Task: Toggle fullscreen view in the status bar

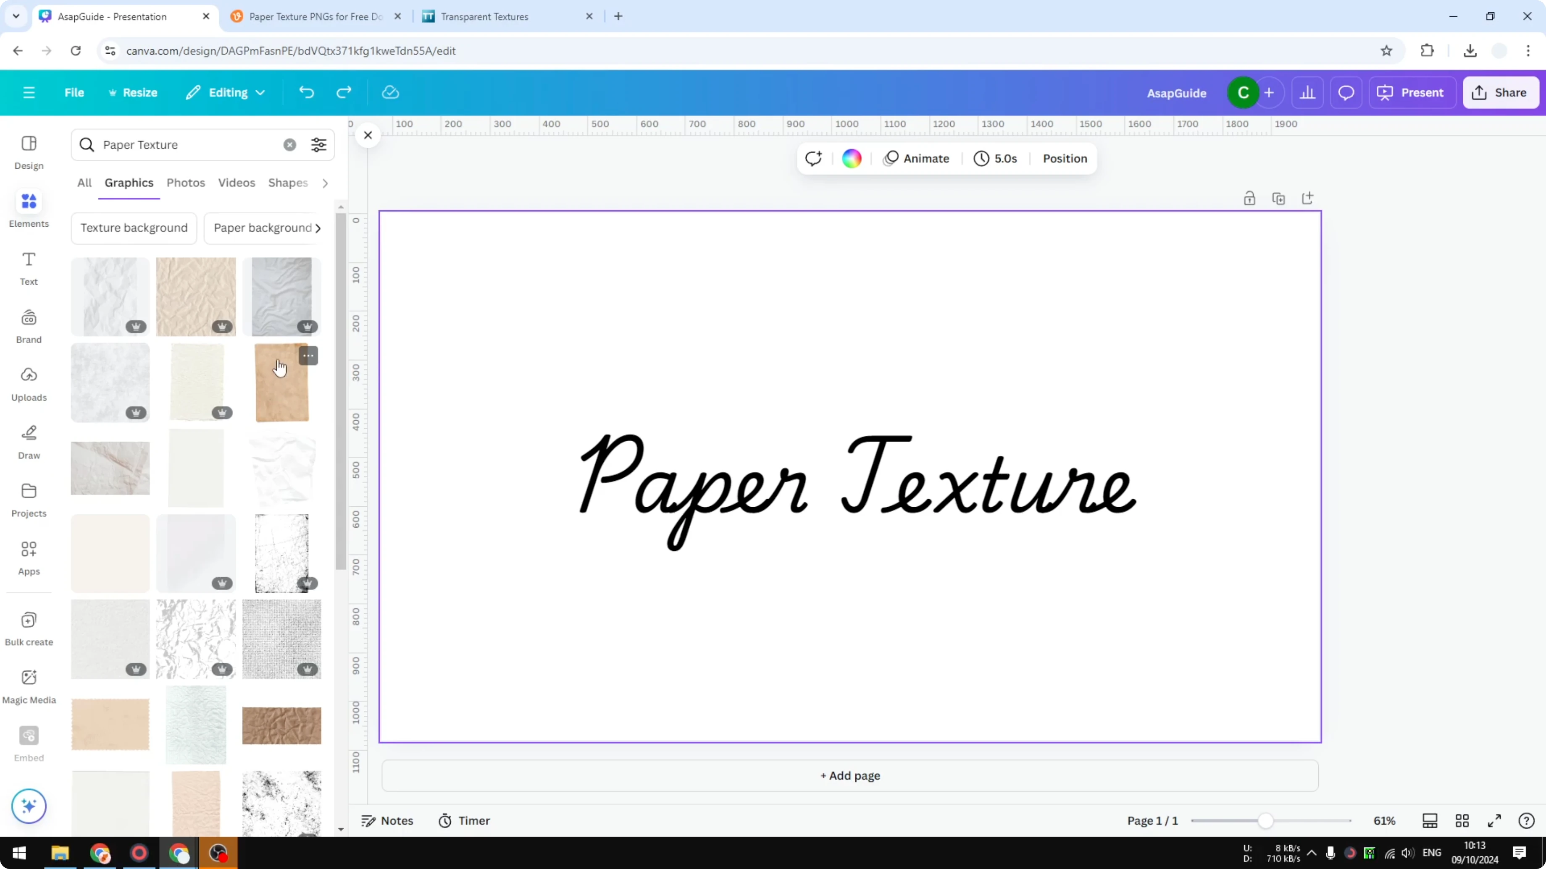Action: pos(1494,820)
